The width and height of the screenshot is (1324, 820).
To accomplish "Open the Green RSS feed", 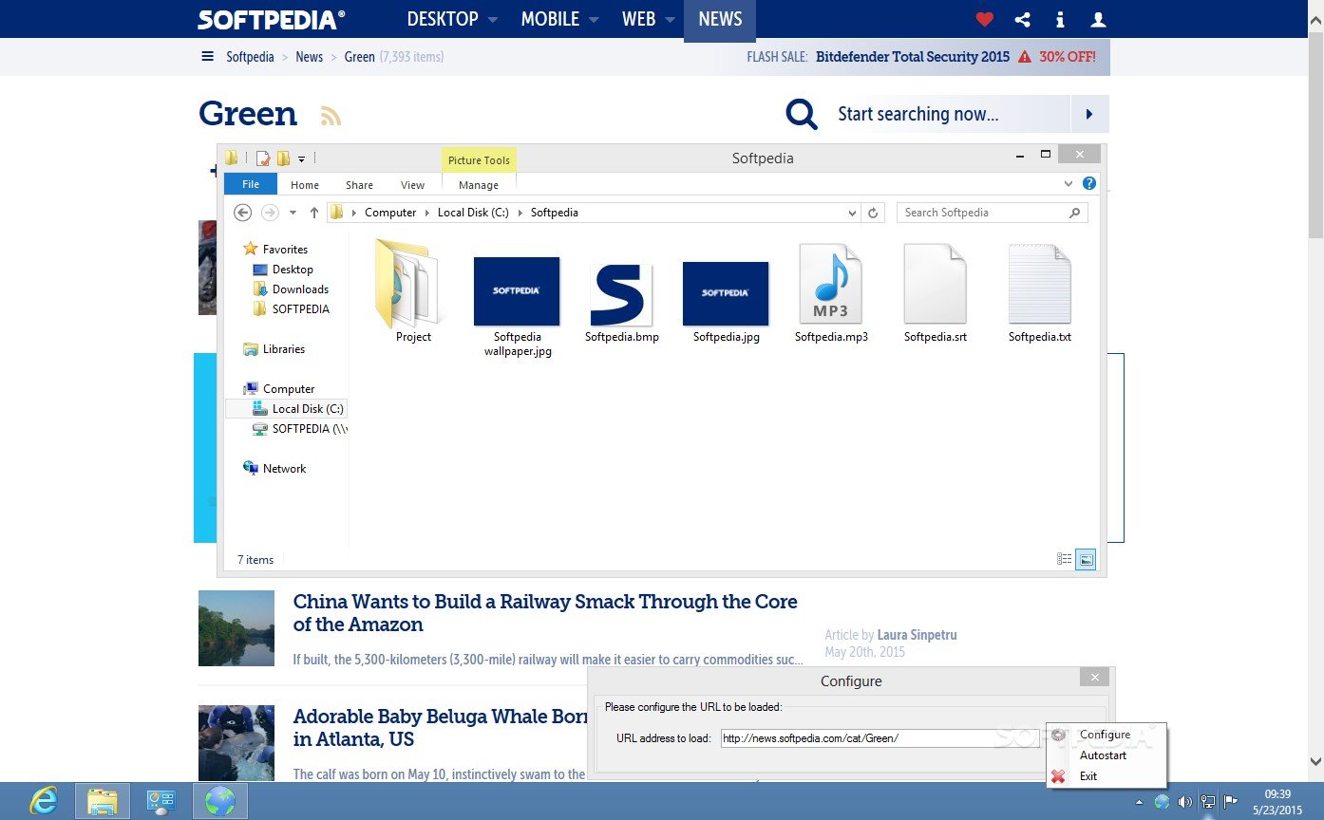I will tap(331, 116).
